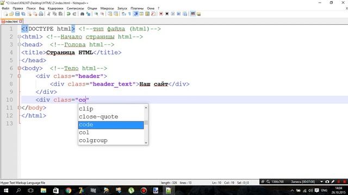Open the Правка menu

coord(18,8)
